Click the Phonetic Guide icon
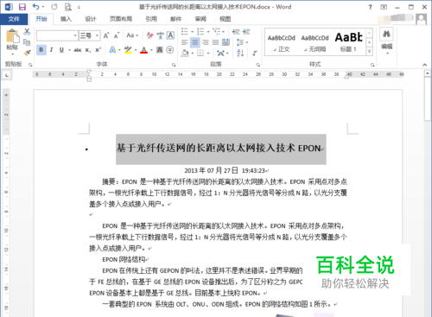This screenshot has height=317, width=432. (160, 35)
